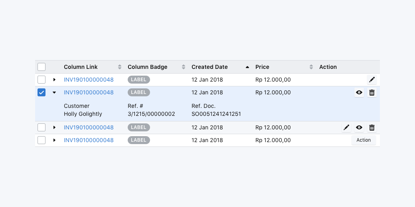Click the eye view icon in selected row
This screenshot has width=415, height=207.
point(359,93)
